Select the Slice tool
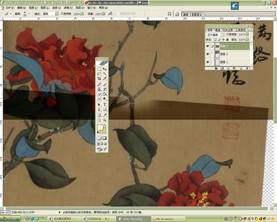Screen dimensions: 277x222 coord(105,78)
